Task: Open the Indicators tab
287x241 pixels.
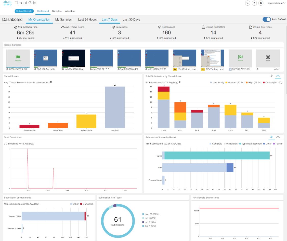Action: [x=70, y=11]
